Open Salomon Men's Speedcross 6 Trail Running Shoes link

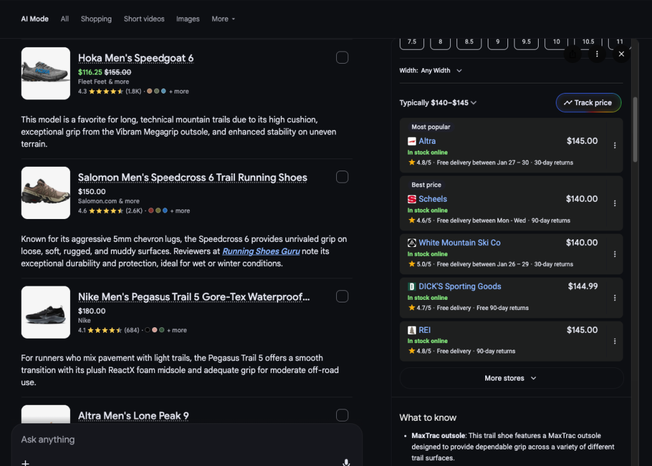pos(192,178)
